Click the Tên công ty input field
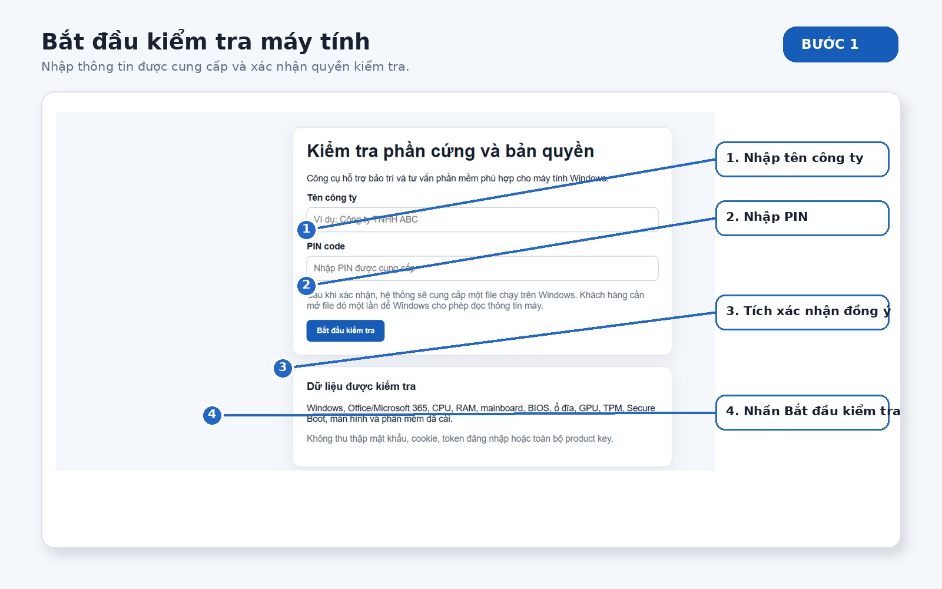The height and width of the screenshot is (589, 942). [482, 220]
